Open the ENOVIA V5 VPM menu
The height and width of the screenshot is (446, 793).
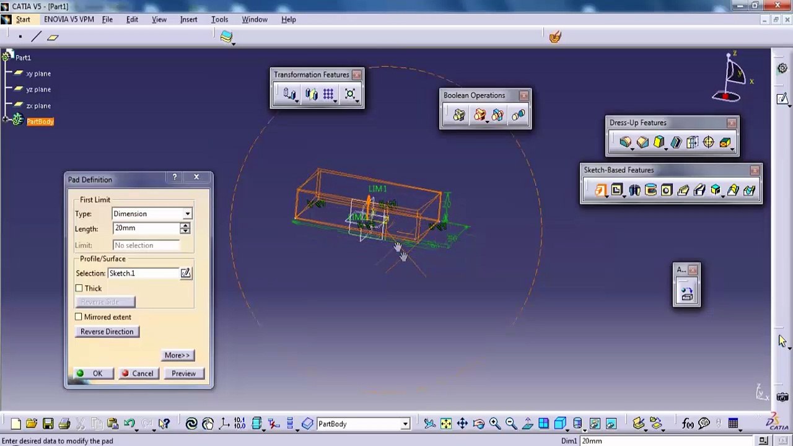pos(69,19)
